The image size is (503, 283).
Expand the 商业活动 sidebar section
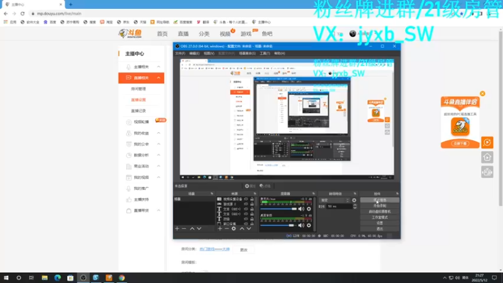158,166
